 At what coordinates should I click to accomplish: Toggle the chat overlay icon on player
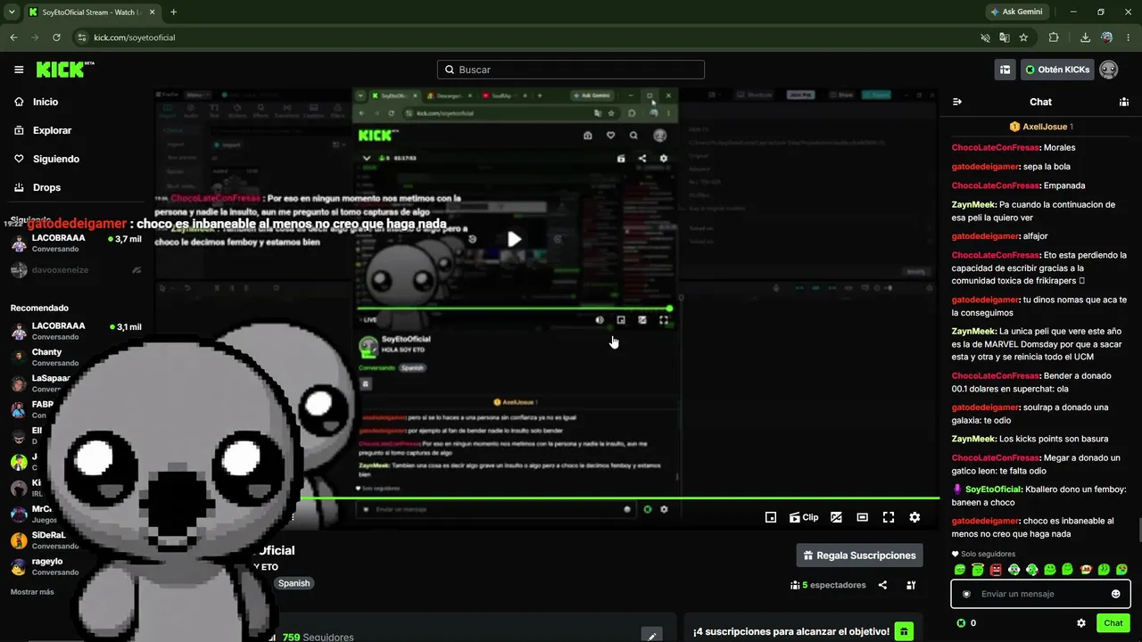[836, 517]
